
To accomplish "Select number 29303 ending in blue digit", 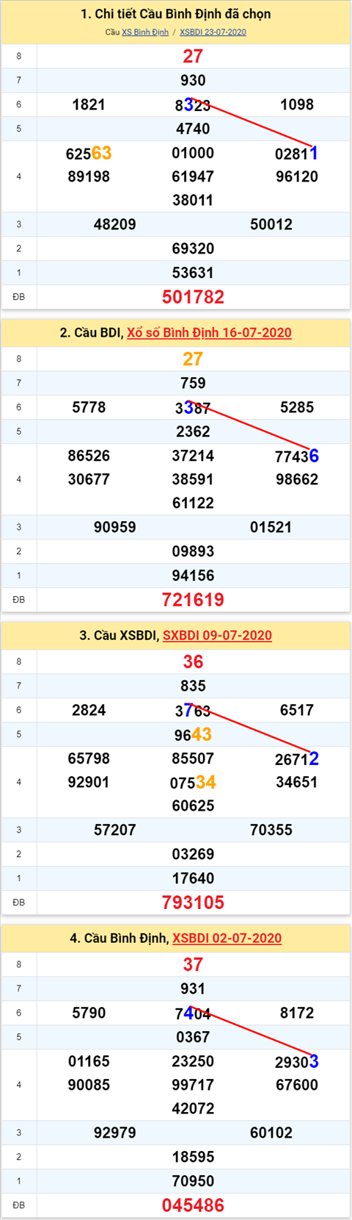I will click(x=296, y=1061).
